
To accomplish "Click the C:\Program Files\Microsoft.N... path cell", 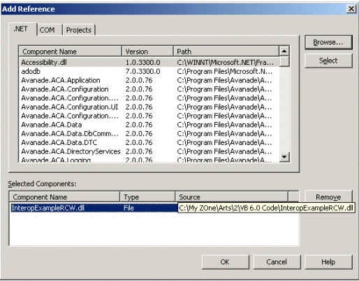I will (x=225, y=71).
